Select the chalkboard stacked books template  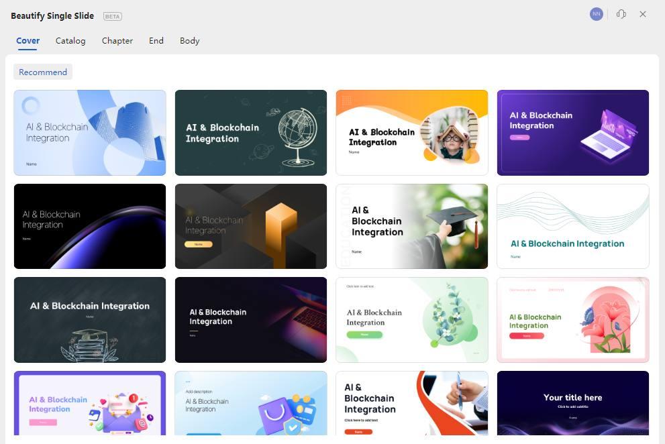90,320
